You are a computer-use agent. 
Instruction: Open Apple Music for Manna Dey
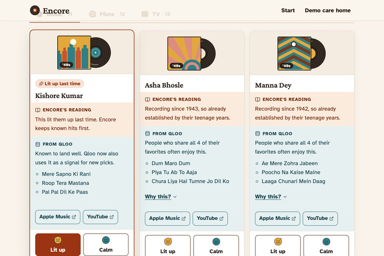(x=277, y=218)
